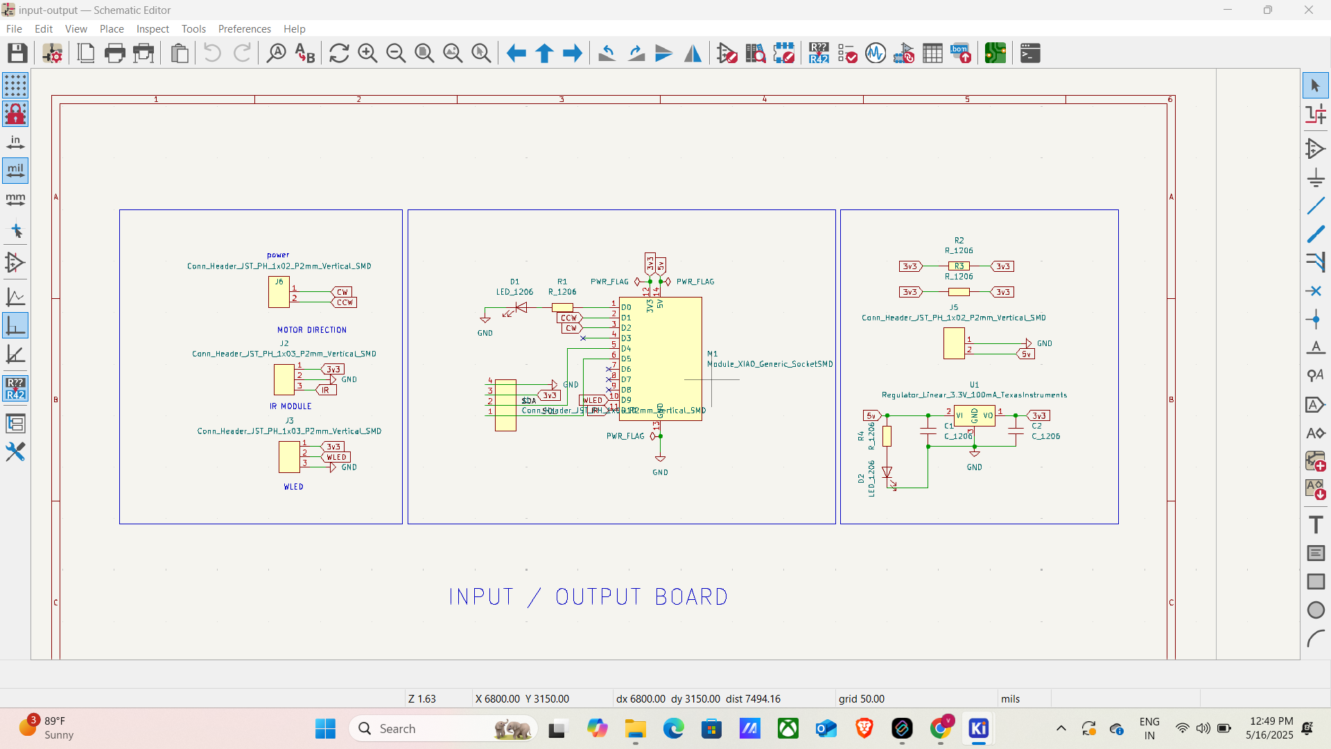Open scripting console
Image resolution: width=1331 pixels, height=749 pixels.
coord(1030,53)
